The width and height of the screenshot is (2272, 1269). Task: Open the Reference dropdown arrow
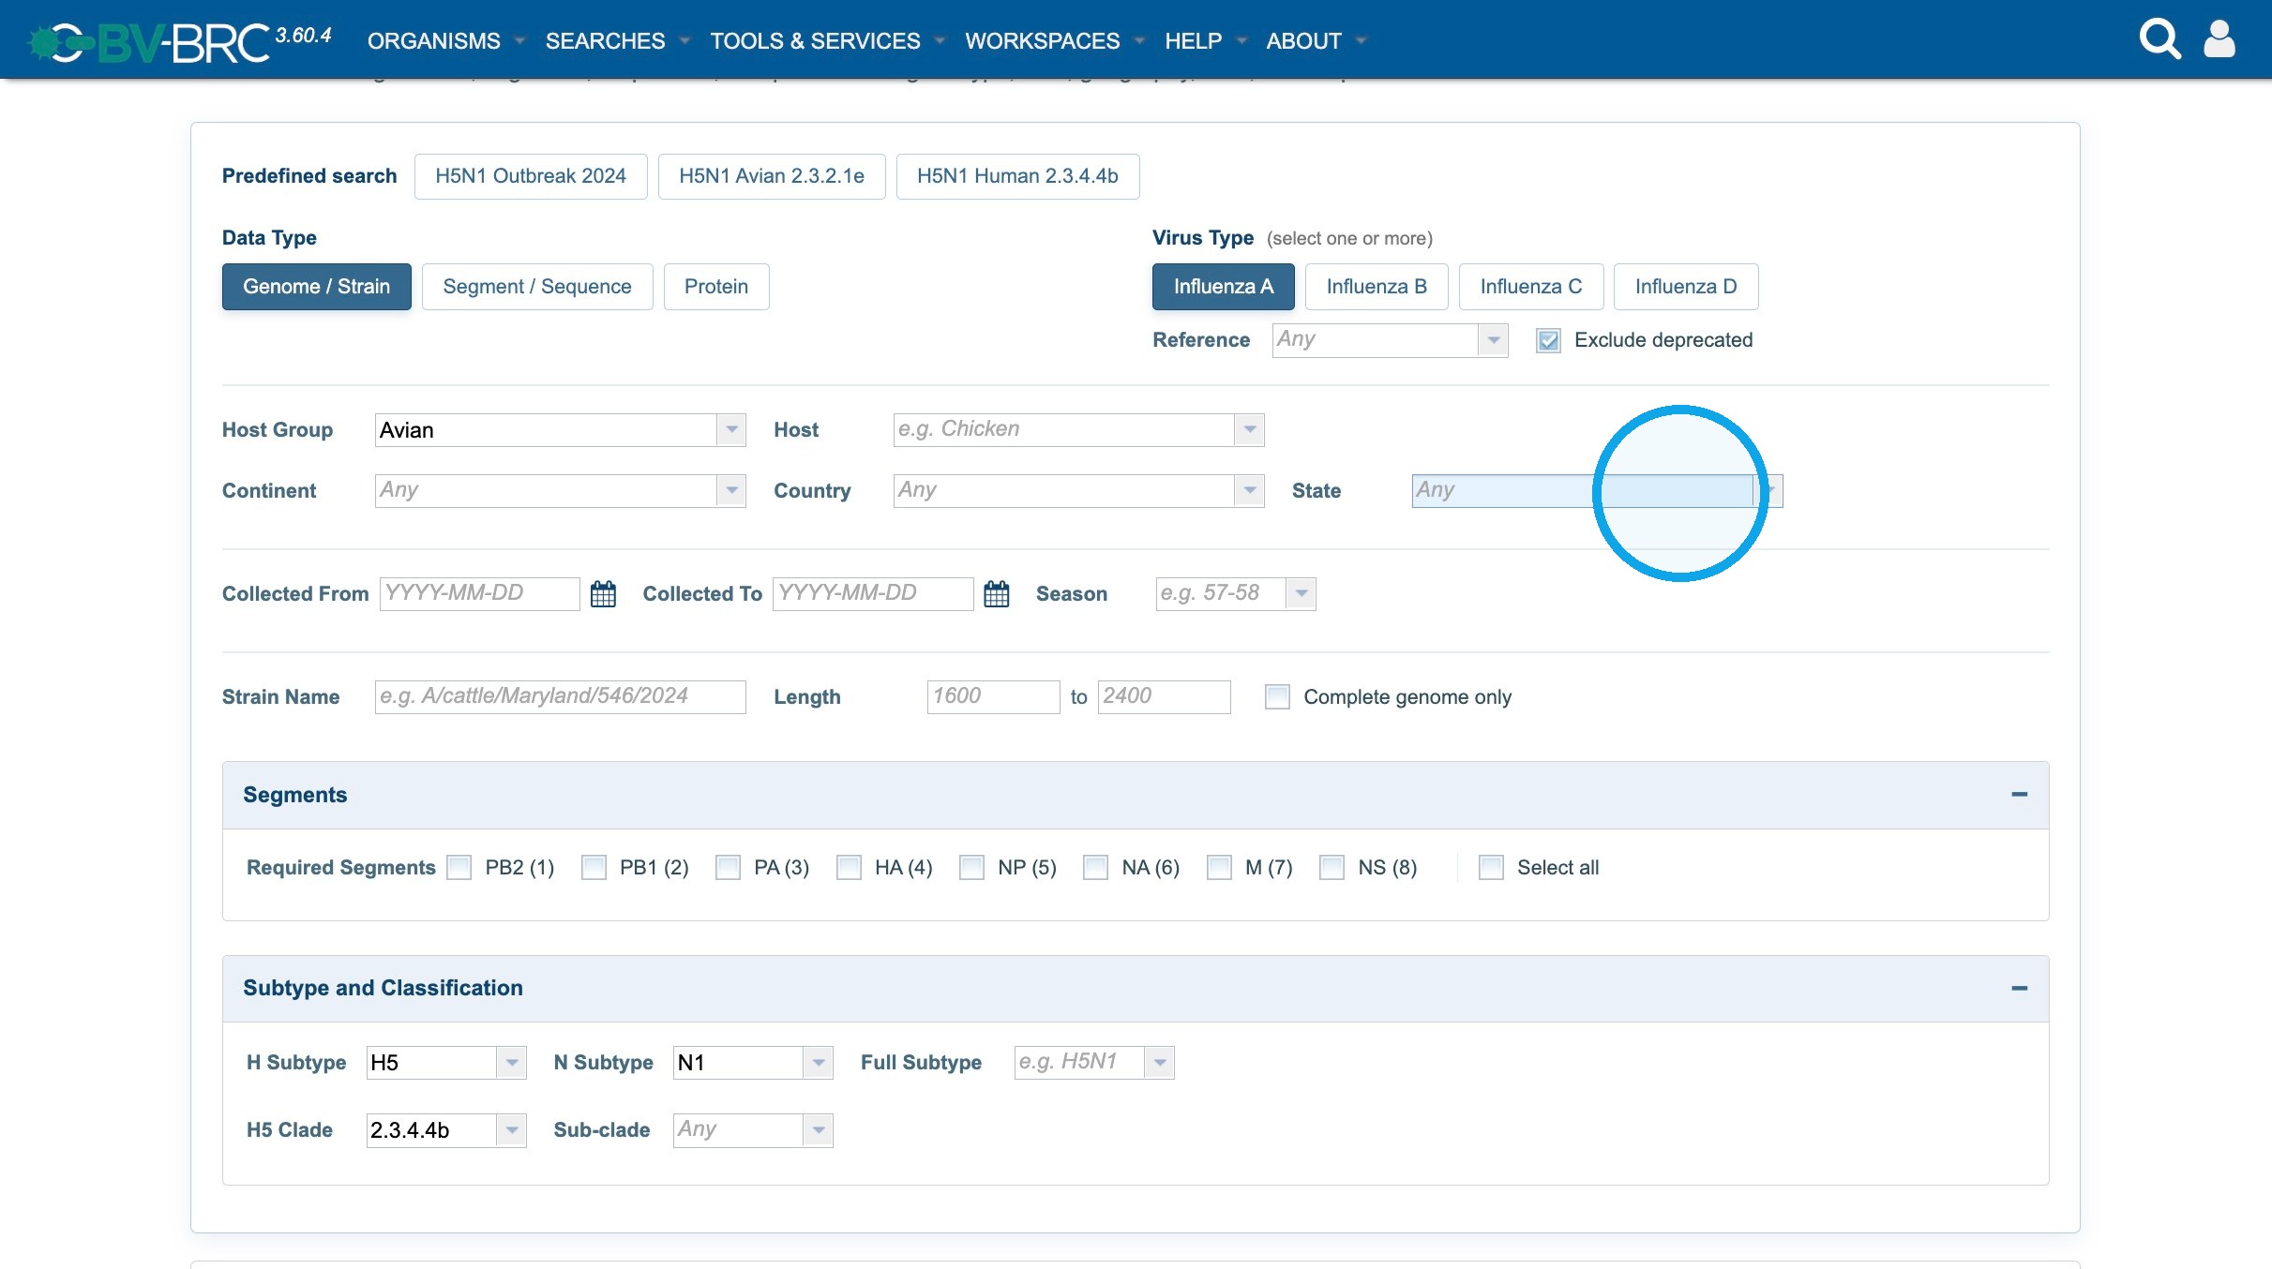click(1493, 340)
